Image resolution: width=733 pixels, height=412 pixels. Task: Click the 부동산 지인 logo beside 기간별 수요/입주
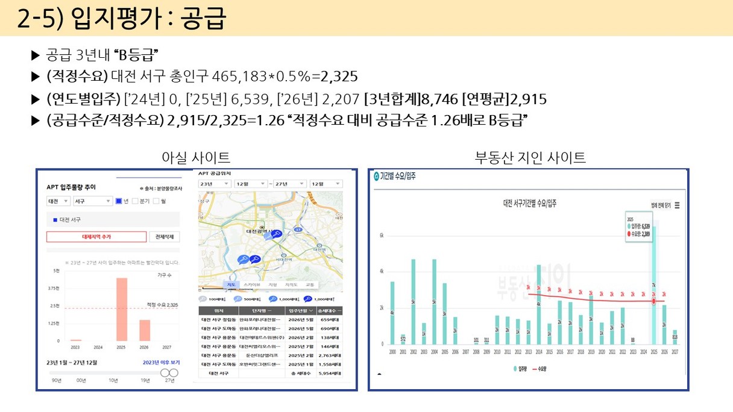(377, 176)
